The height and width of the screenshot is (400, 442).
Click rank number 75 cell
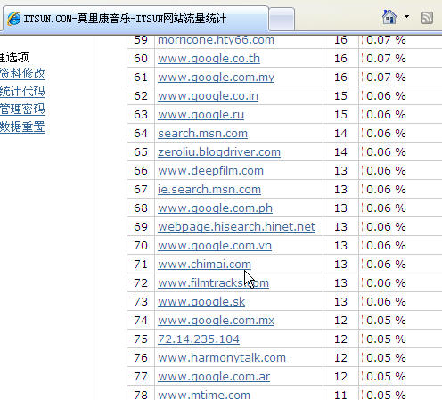pyautogui.click(x=141, y=339)
